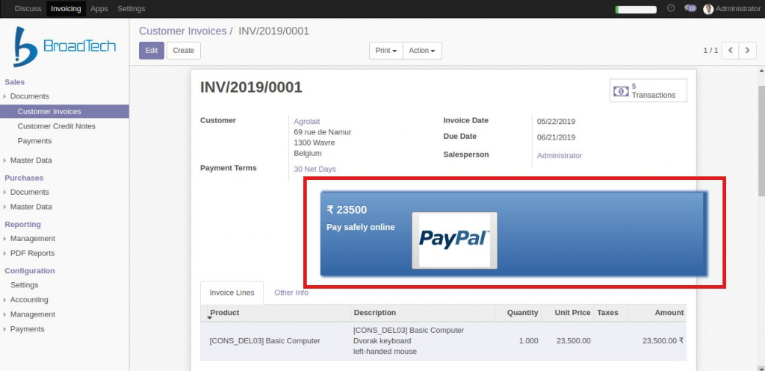Sort by Quantity column header
This screenshot has width=765, height=371.
pyautogui.click(x=518, y=313)
